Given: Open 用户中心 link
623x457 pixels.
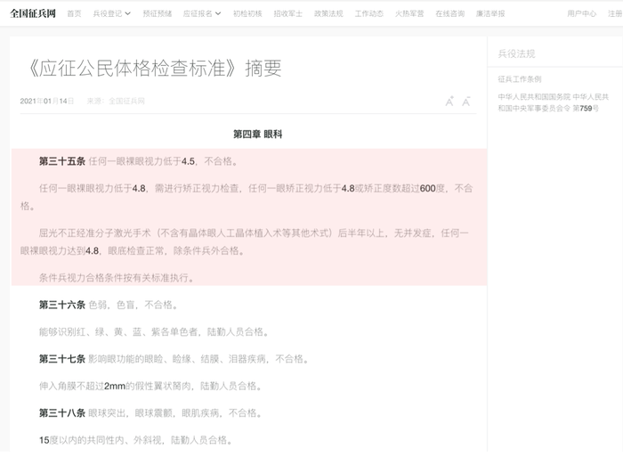Looking at the screenshot, I should [582, 13].
